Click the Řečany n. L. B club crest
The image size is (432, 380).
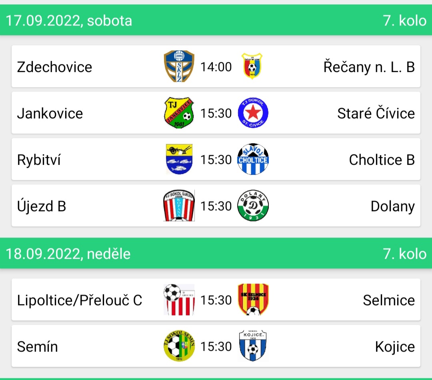click(252, 66)
